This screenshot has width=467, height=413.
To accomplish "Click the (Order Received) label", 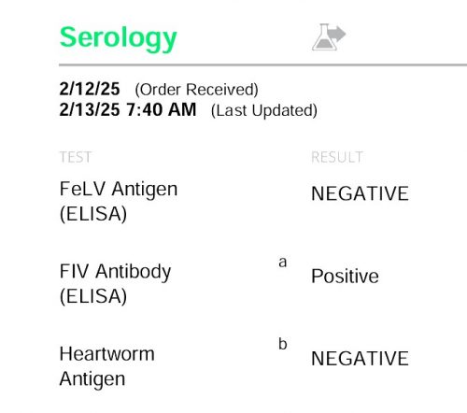I will (x=196, y=90).
